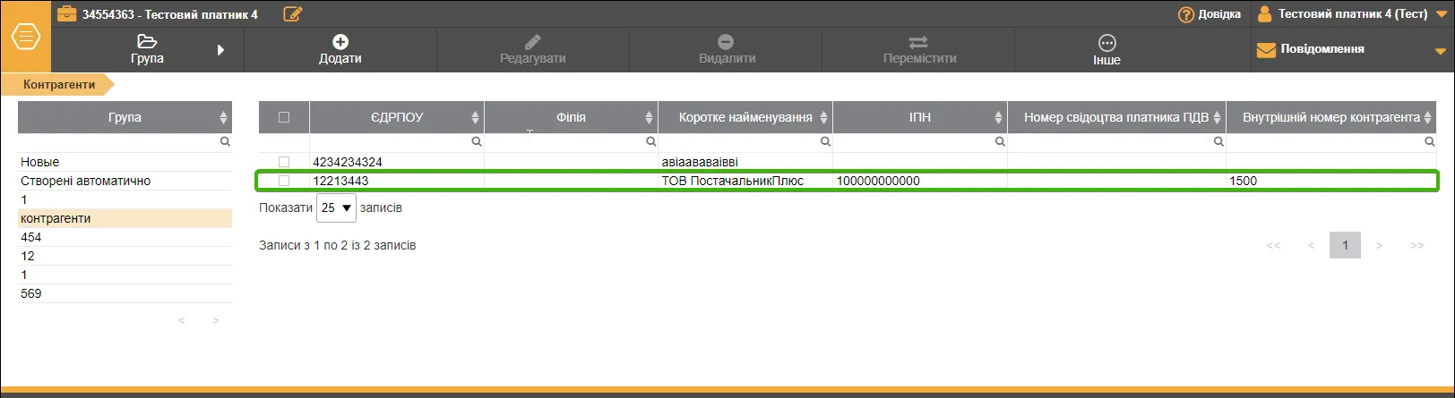Open the Тестовий платник 4 (Тест) user menu

(x=1352, y=14)
